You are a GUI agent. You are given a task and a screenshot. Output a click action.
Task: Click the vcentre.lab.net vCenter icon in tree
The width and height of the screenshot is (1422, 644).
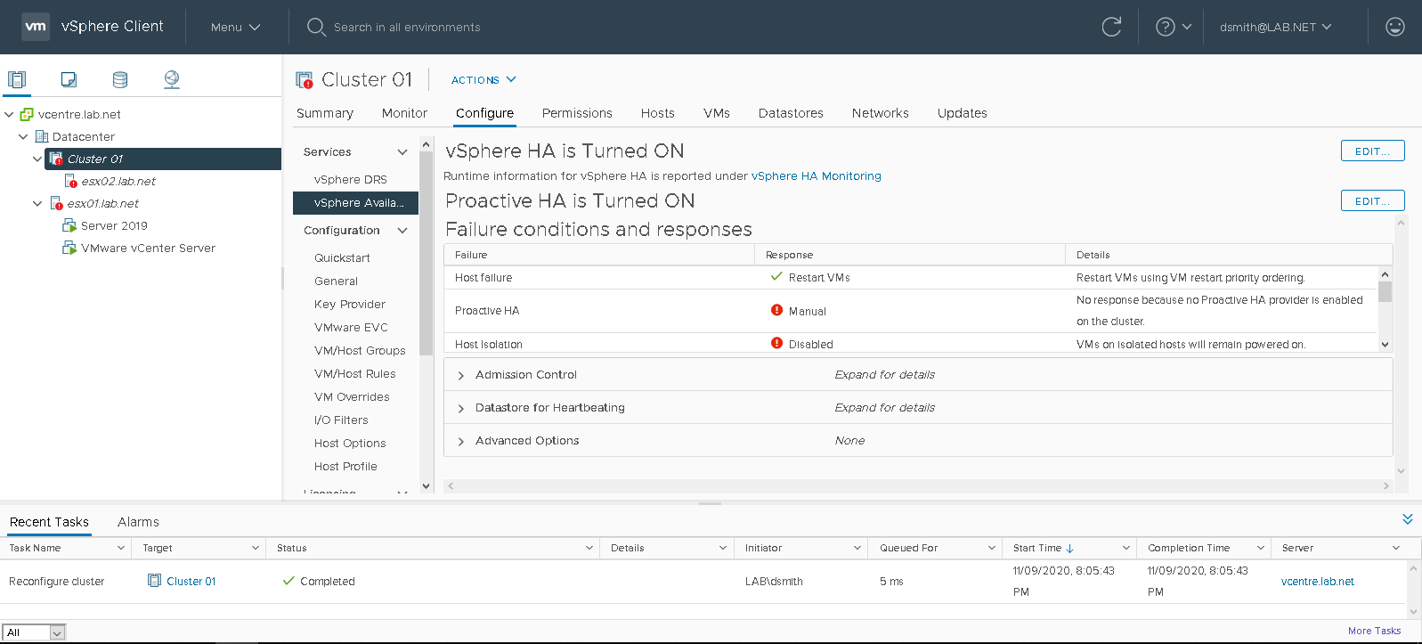click(x=27, y=114)
